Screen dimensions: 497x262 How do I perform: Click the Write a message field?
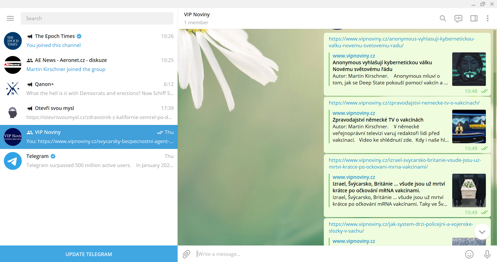pyautogui.click(x=327, y=254)
